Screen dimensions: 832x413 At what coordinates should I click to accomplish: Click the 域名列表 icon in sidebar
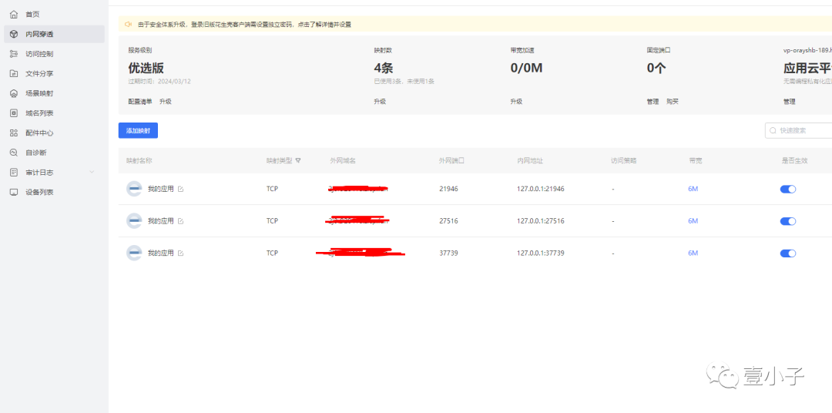click(x=14, y=113)
